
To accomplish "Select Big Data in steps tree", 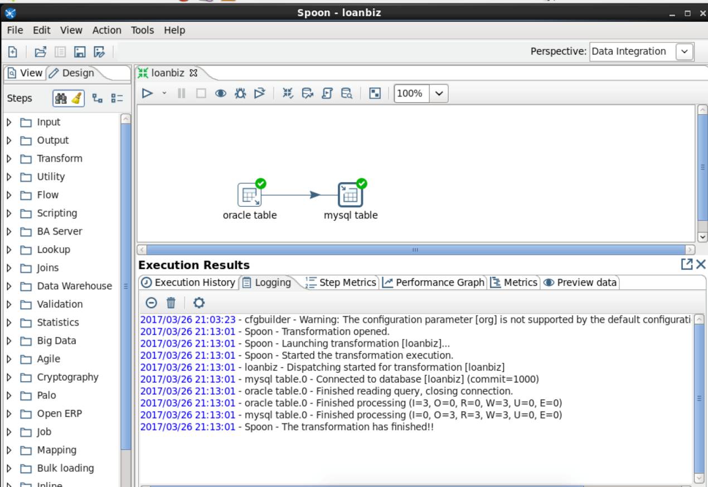I will 56,340.
